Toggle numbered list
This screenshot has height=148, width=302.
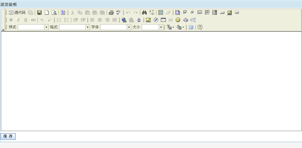click(x=59, y=20)
